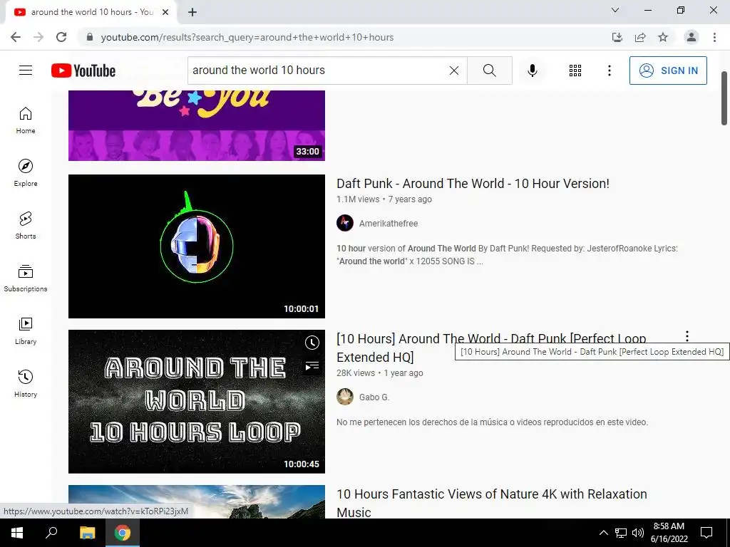Click the SIGN IN button
The height and width of the screenshot is (547, 730).
point(668,71)
